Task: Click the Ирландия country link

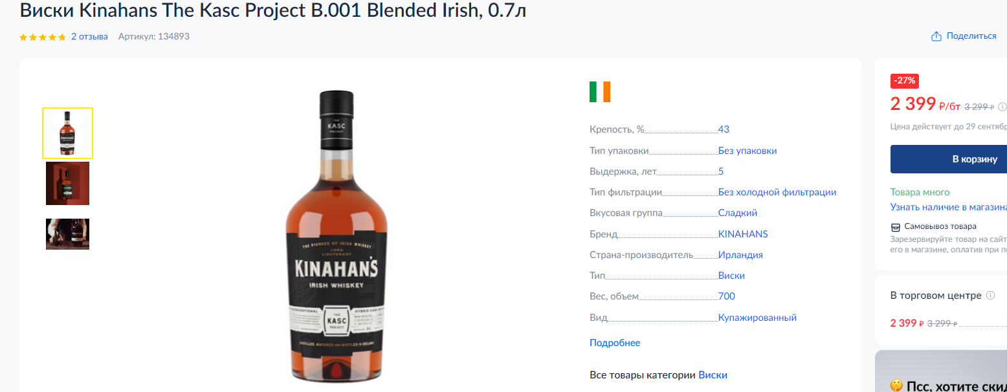Action: [740, 255]
